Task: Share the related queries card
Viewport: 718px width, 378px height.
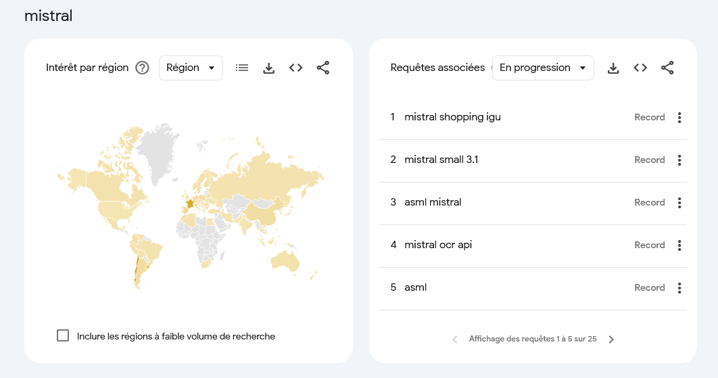Action: (x=667, y=68)
